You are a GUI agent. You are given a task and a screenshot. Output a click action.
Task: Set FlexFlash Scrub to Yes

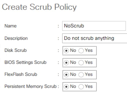point(81,74)
